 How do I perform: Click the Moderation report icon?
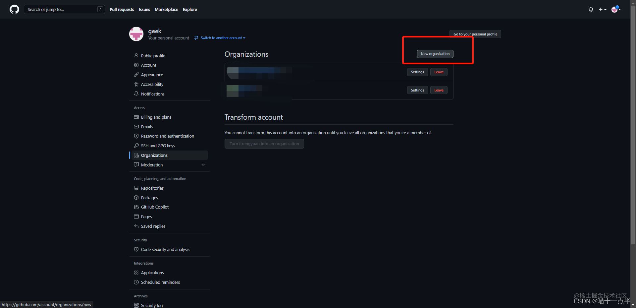click(136, 165)
